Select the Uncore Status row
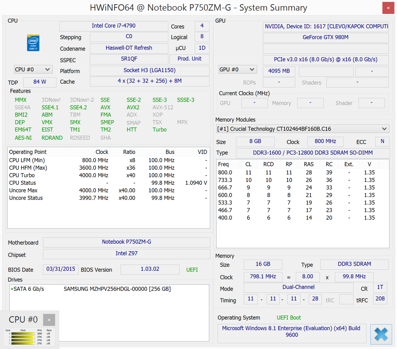 pyautogui.click(x=108, y=198)
